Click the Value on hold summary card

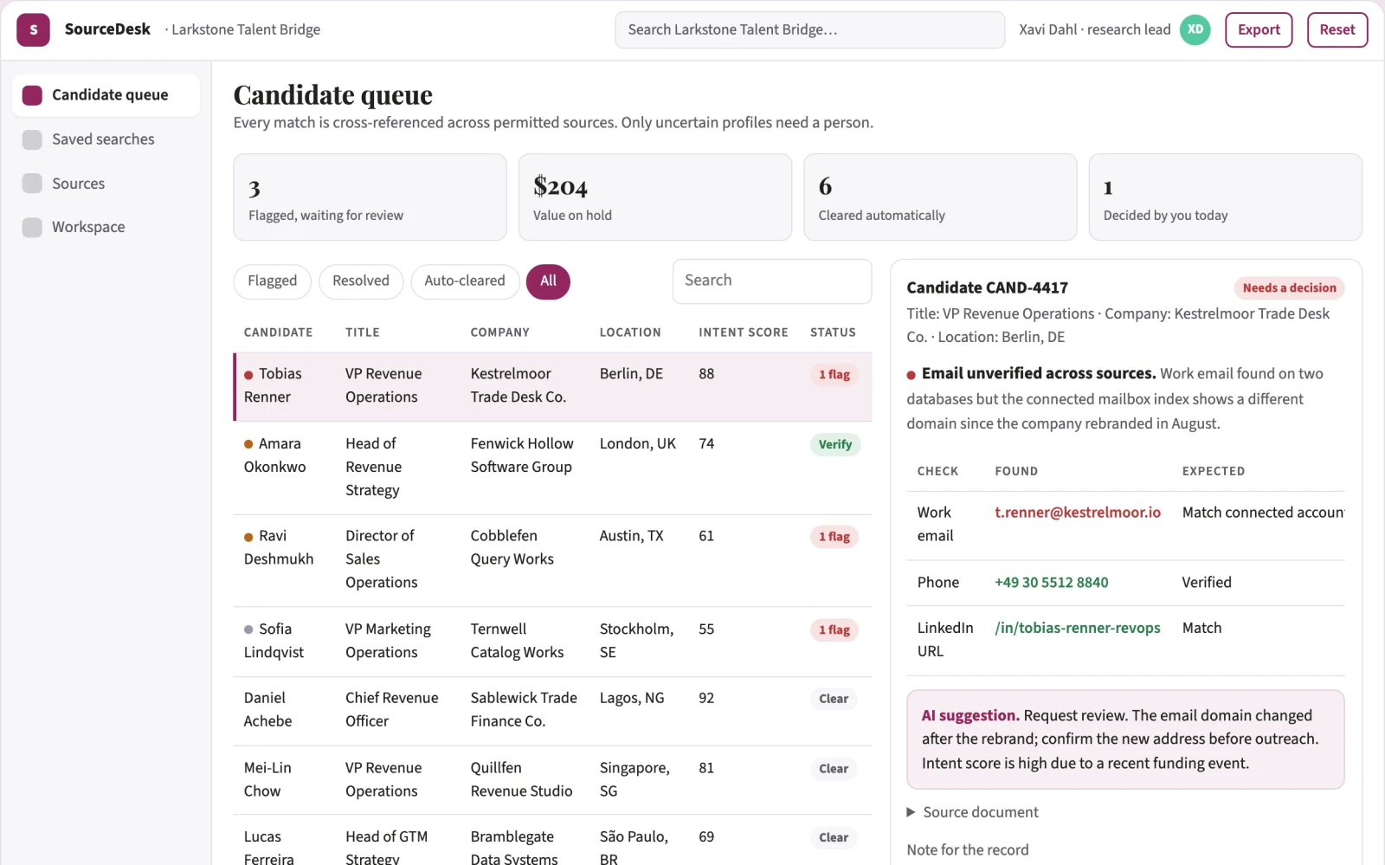[x=655, y=197]
